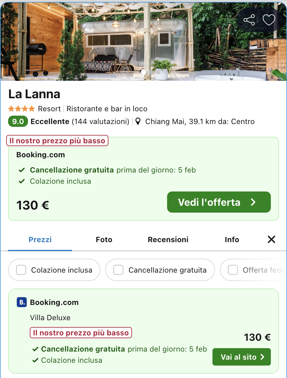Image resolution: width=287 pixels, height=378 pixels.
Task: Click Vai al sito for Villa Deluxe
Action: [242, 357]
